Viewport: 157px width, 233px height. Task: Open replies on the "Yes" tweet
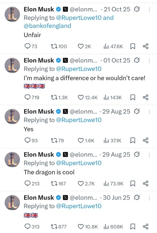tap(27, 140)
